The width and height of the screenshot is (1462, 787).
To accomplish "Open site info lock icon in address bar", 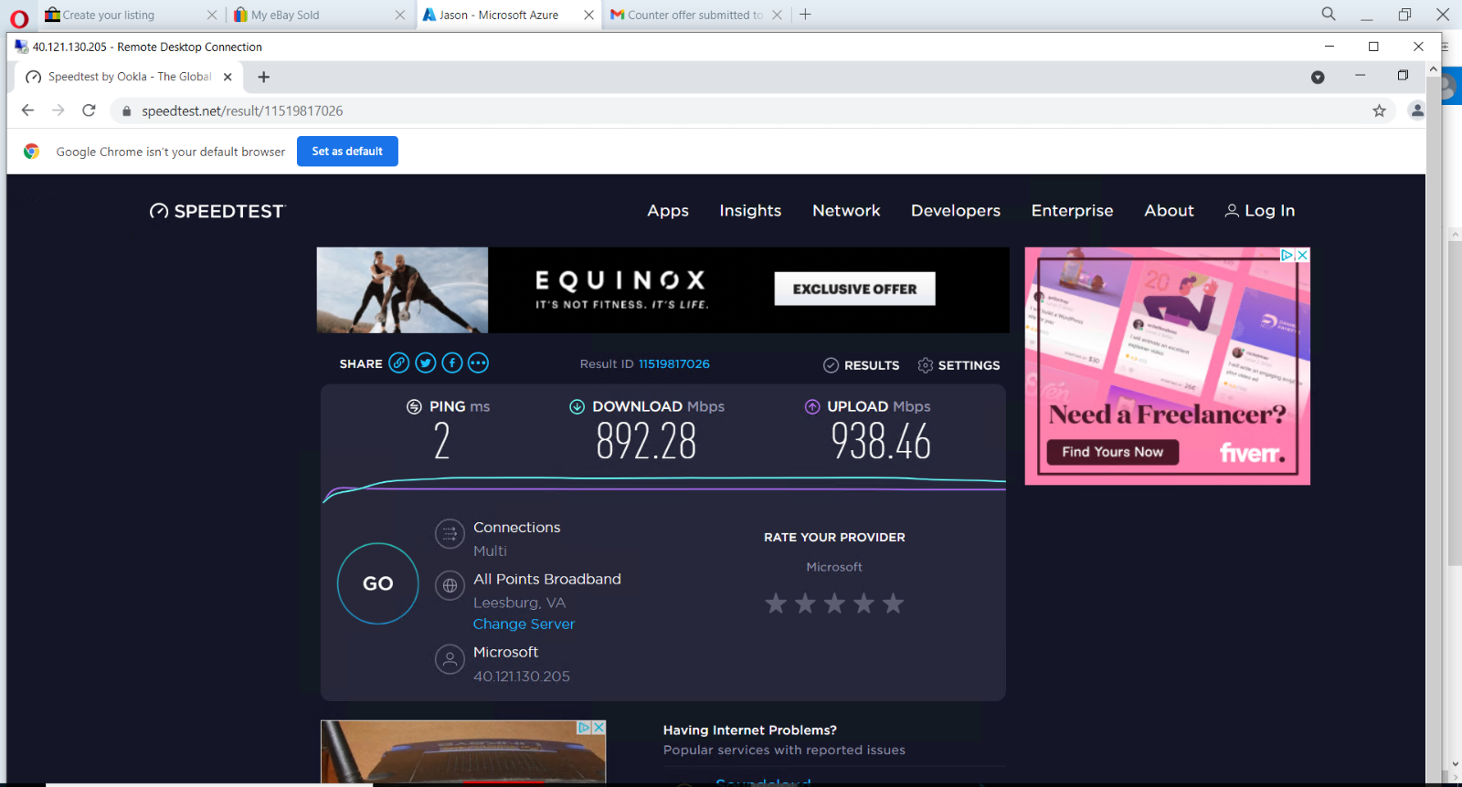I will pyautogui.click(x=126, y=111).
